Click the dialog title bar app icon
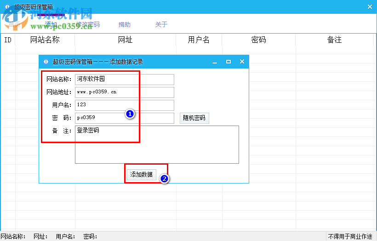The width and height of the screenshot is (377, 241). (46, 62)
